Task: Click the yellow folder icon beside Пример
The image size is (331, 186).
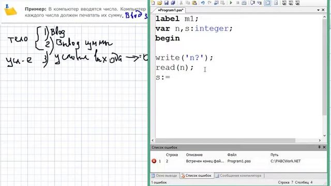Action: tap(10, 10)
